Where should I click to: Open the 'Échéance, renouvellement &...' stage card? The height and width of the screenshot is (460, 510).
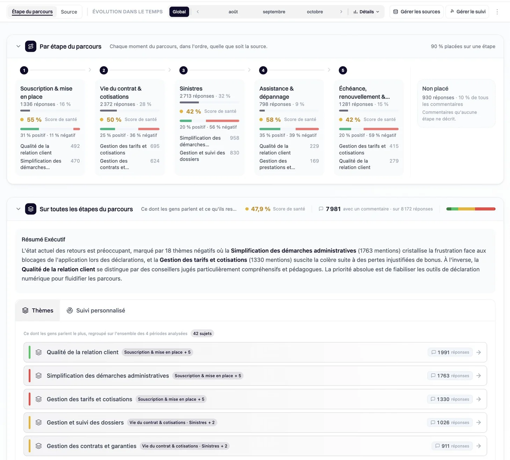(x=369, y=128)
